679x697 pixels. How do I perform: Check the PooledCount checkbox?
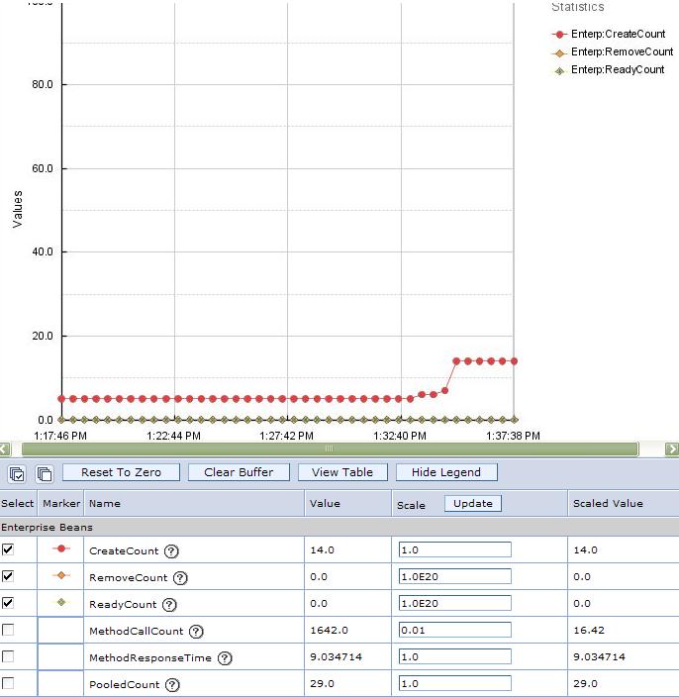(8, 683)
